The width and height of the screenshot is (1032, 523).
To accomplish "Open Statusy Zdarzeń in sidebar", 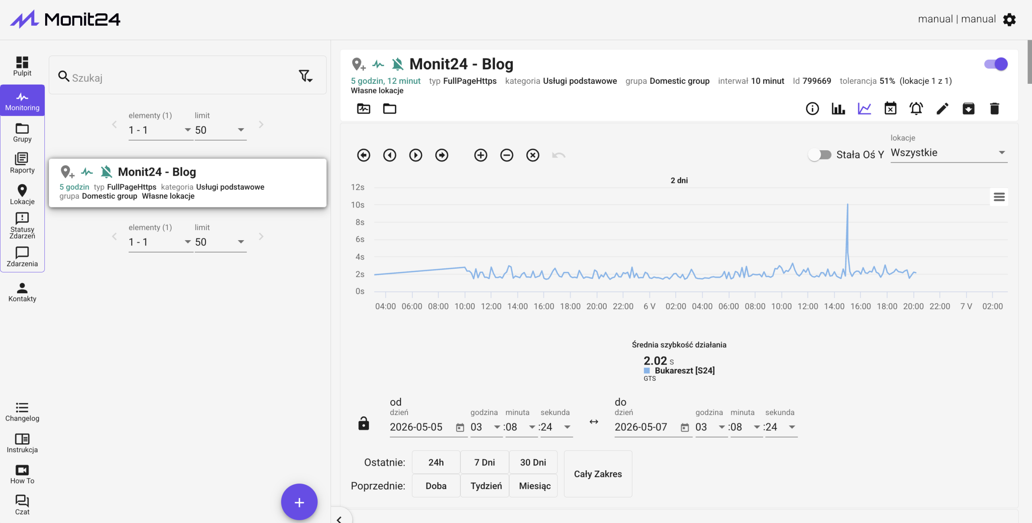I will point(22,226).
